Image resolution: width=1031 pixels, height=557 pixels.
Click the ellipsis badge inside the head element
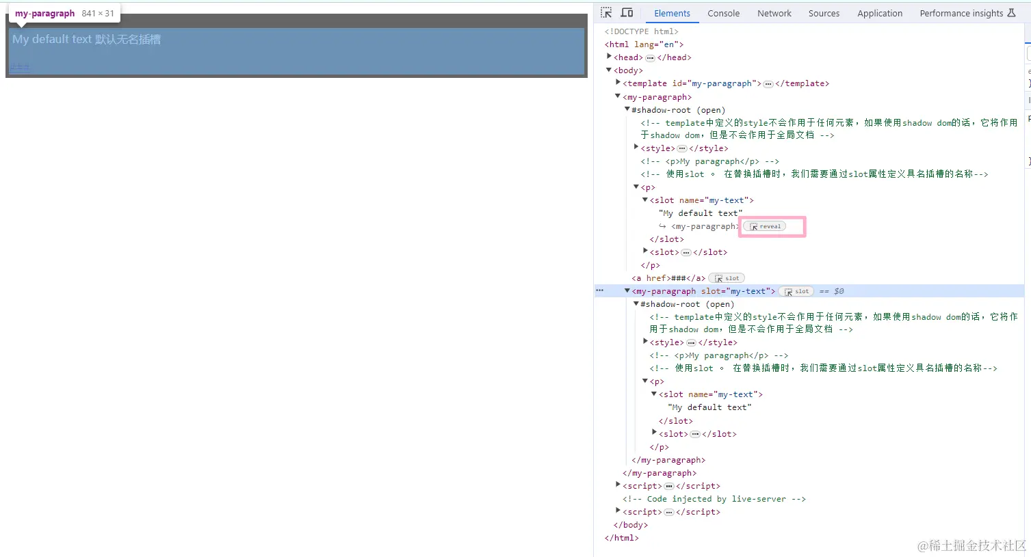point(650,58)
